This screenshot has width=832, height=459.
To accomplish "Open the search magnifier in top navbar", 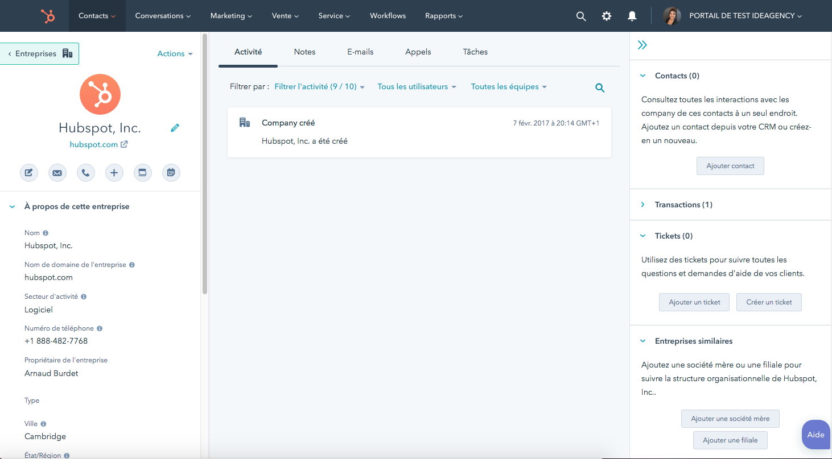I will click(581, 16).
